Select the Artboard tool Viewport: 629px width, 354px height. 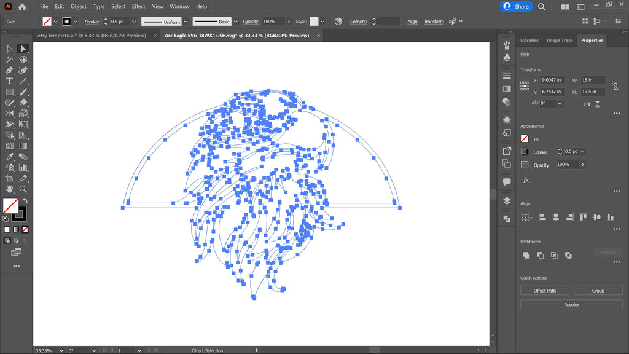point(9,179)
